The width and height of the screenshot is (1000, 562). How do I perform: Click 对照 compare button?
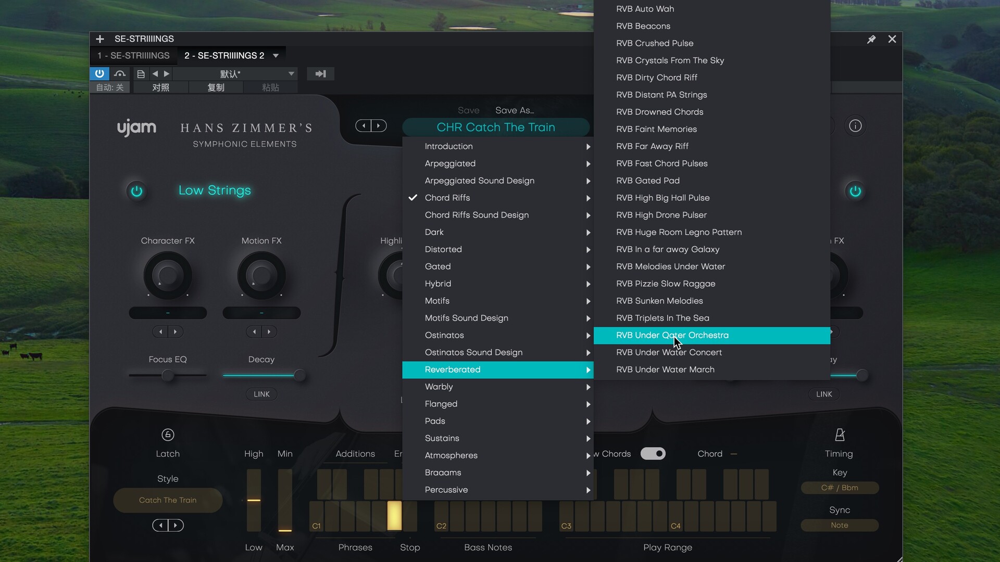[x=160, y=88]
